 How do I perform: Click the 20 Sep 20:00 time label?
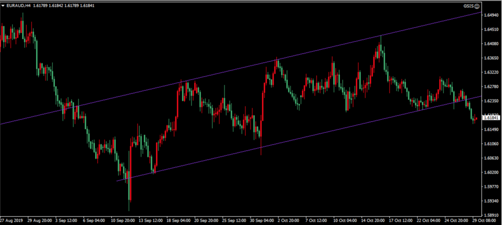206,221
